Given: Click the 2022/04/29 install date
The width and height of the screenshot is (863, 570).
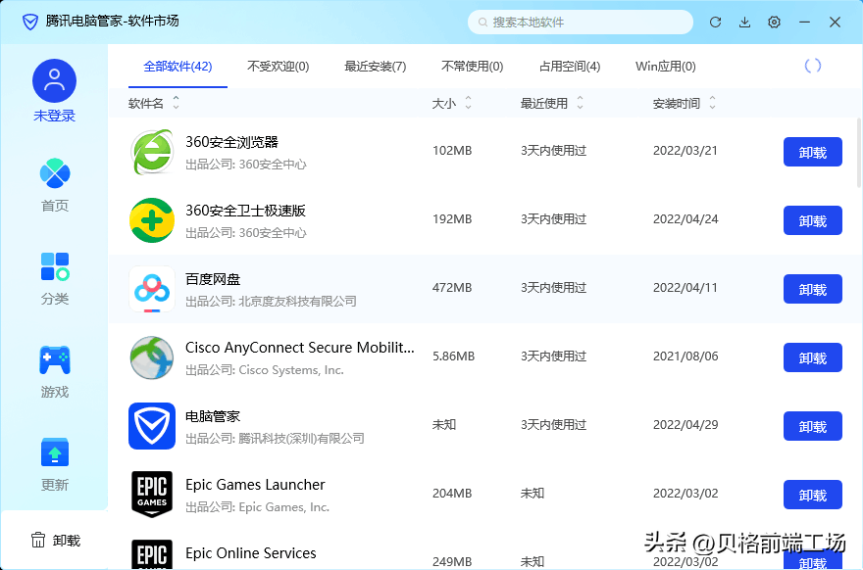Looking at the screenshot, I should [685, 425].
